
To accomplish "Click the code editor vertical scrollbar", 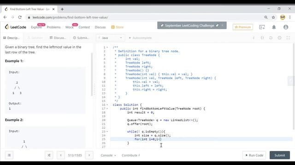I will [x=294, y=87].
